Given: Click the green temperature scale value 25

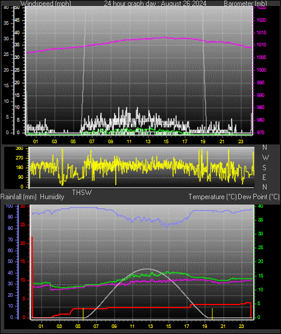Looking at the screenshot, I should click(x=260, y=247).
